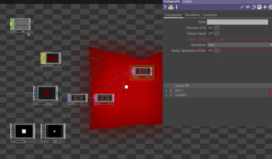Select the math1 CHOP node viewer
The width and height of the screenshot is (272, 159).
(x=22, y=24)
